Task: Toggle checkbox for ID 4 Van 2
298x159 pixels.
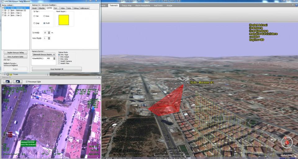Action: (x=3, y=15)
